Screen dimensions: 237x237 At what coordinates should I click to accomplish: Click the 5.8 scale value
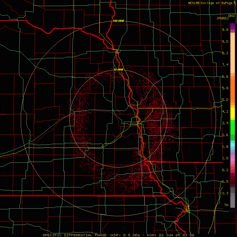click(x=225, y=88)
